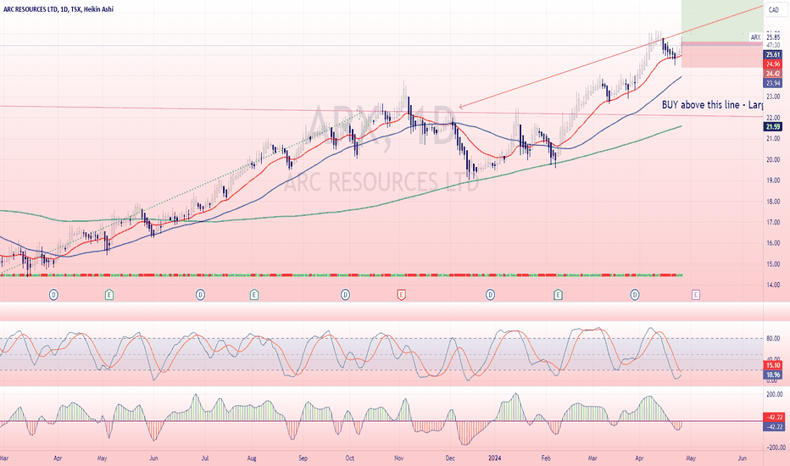Click the red 24.96 price label
This screenshot has width=790, height=466.
tap(773, 64)
